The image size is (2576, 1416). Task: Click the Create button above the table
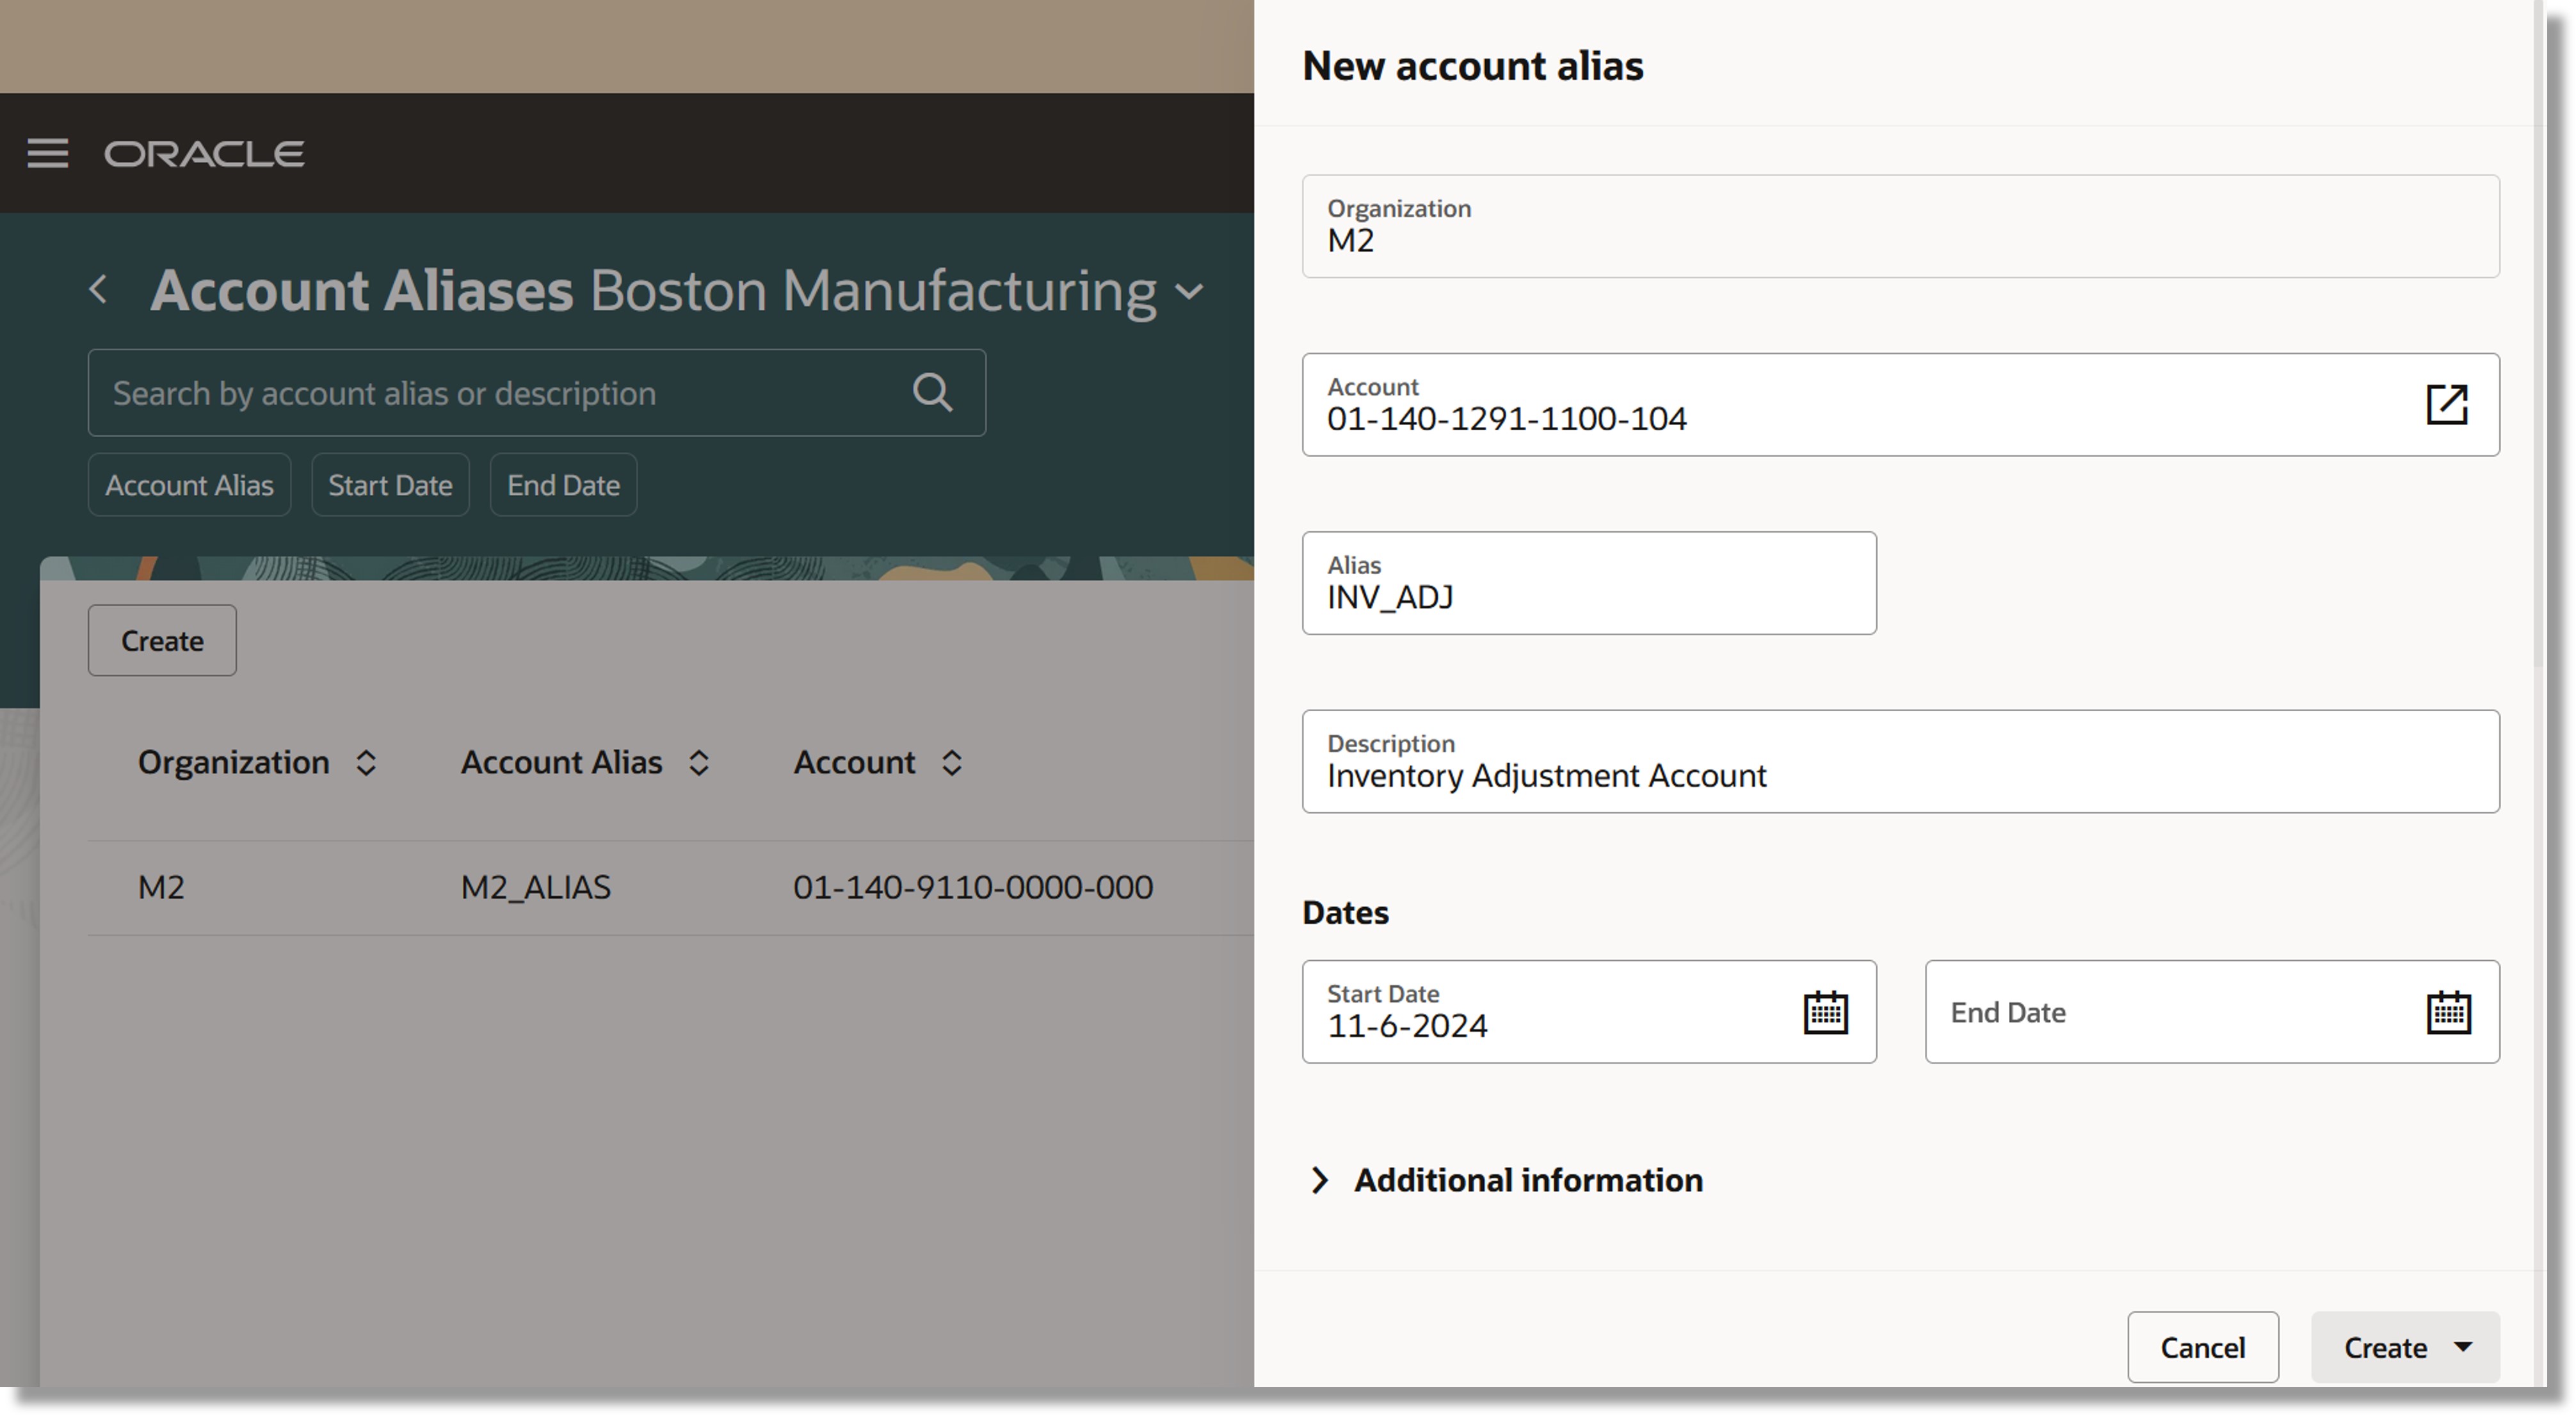162,640
